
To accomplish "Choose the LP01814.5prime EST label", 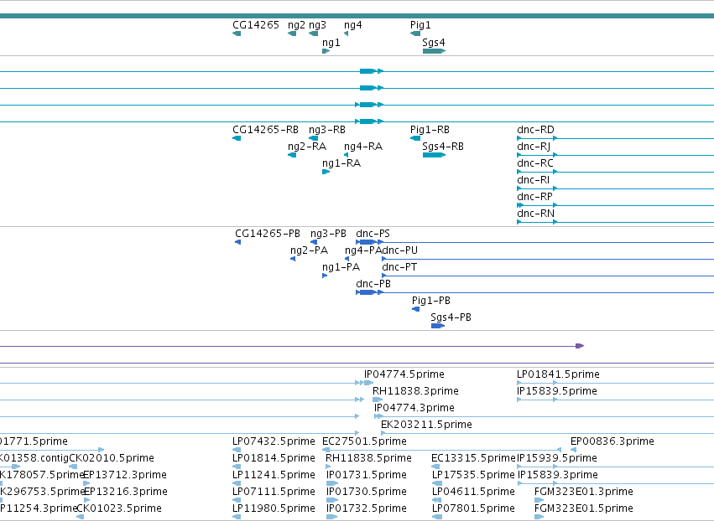I will pos(274,459).
